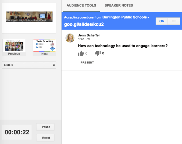Click the arrow beside Burlington Public Schools
The width and height of the screenshot is (182, 144).
click(x=148, y=17)
